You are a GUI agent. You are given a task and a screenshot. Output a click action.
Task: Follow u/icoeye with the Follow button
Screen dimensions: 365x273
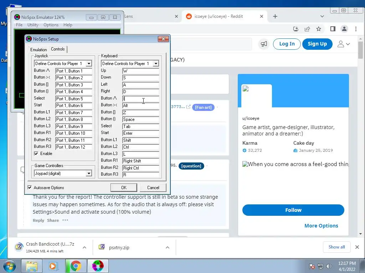pyautogui.click(x=293, y=210)
